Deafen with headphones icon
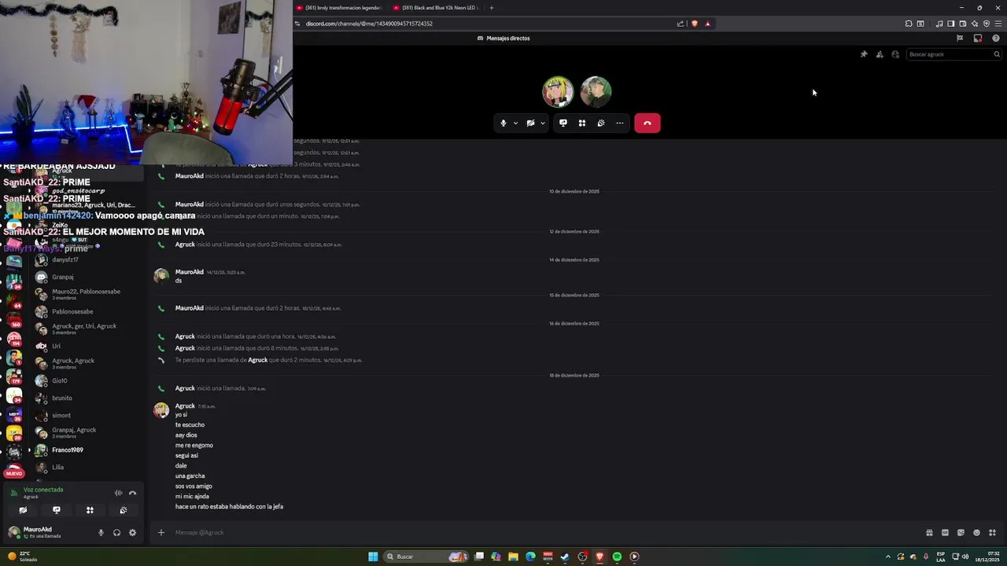The image size is (1007, 566). click(x=116, y=532)
